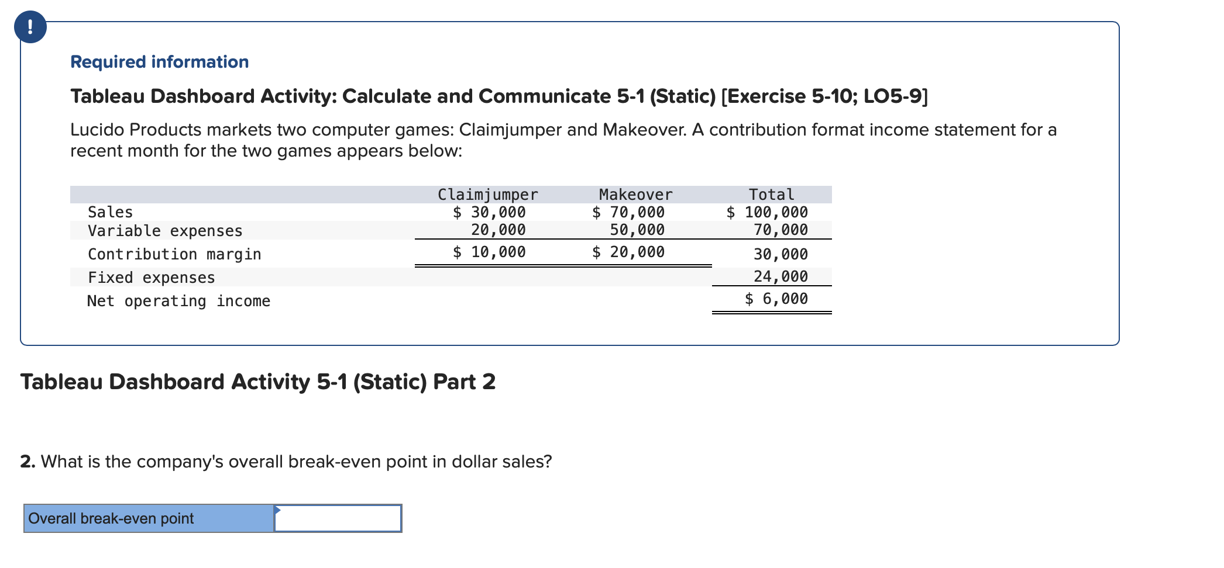Select the Total column header

[x=772, y=194]
